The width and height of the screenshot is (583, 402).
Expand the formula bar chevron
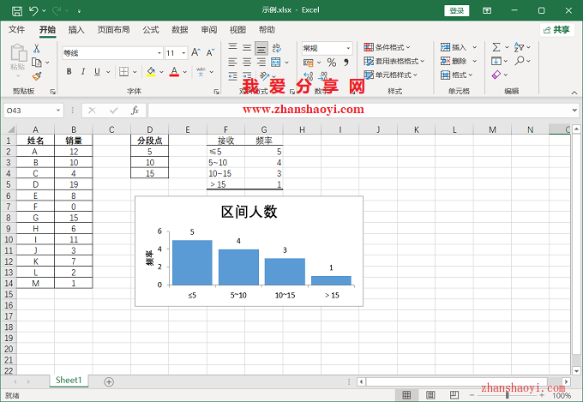(574, 110)
